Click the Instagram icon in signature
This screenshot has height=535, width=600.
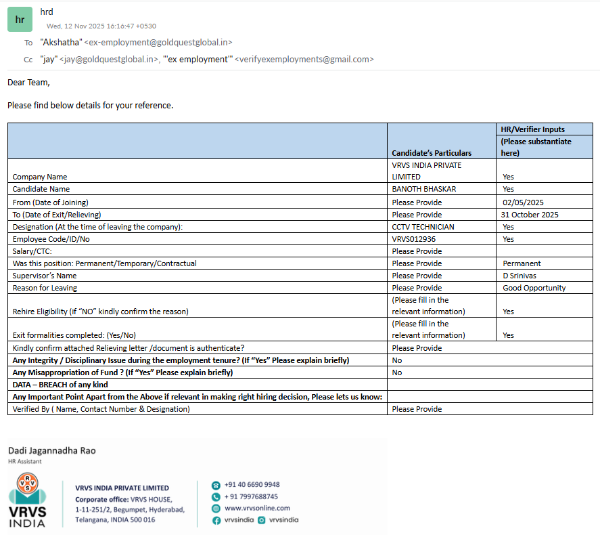point(262,520)
